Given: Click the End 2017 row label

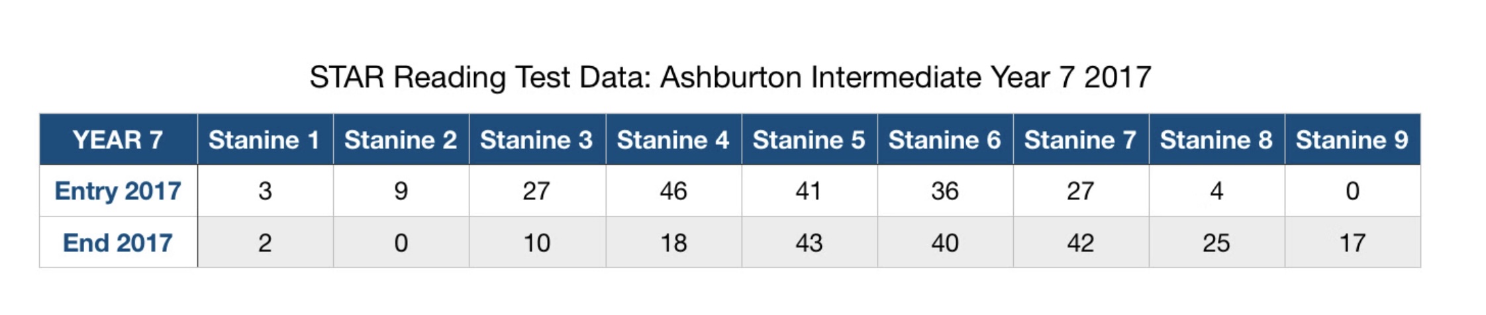Looking at the screenshot, I should point(118,243).
